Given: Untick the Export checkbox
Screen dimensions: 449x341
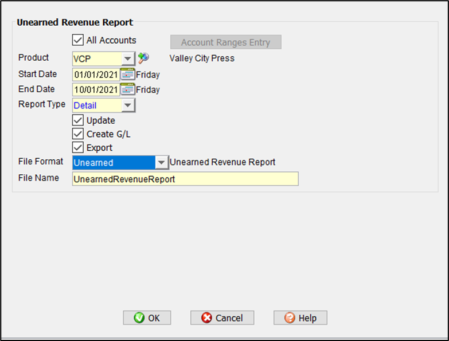Looking at the screenshot, I should pyautogui.click(x=78, y=147).
